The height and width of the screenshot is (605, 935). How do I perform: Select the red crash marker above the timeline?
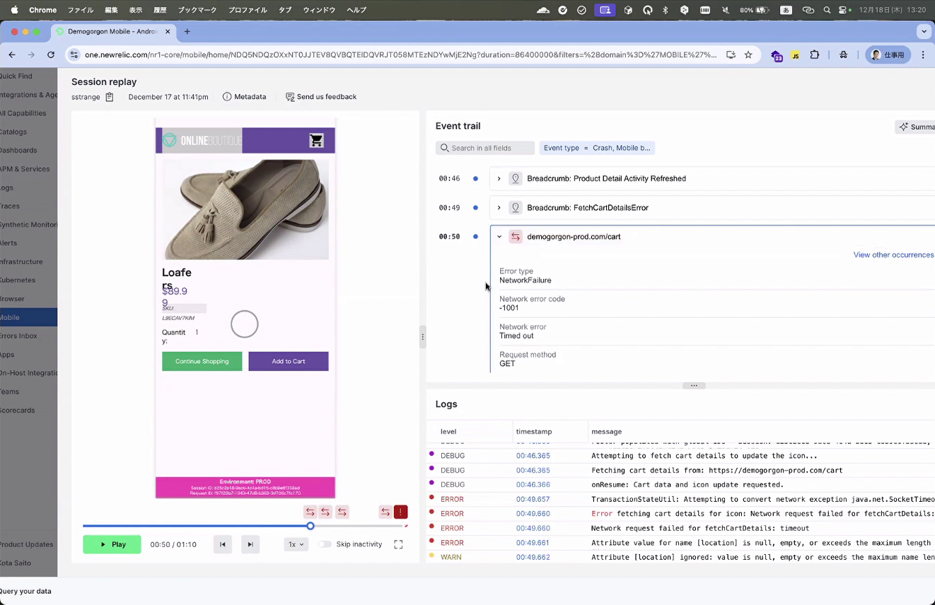(x=401, y=512)
